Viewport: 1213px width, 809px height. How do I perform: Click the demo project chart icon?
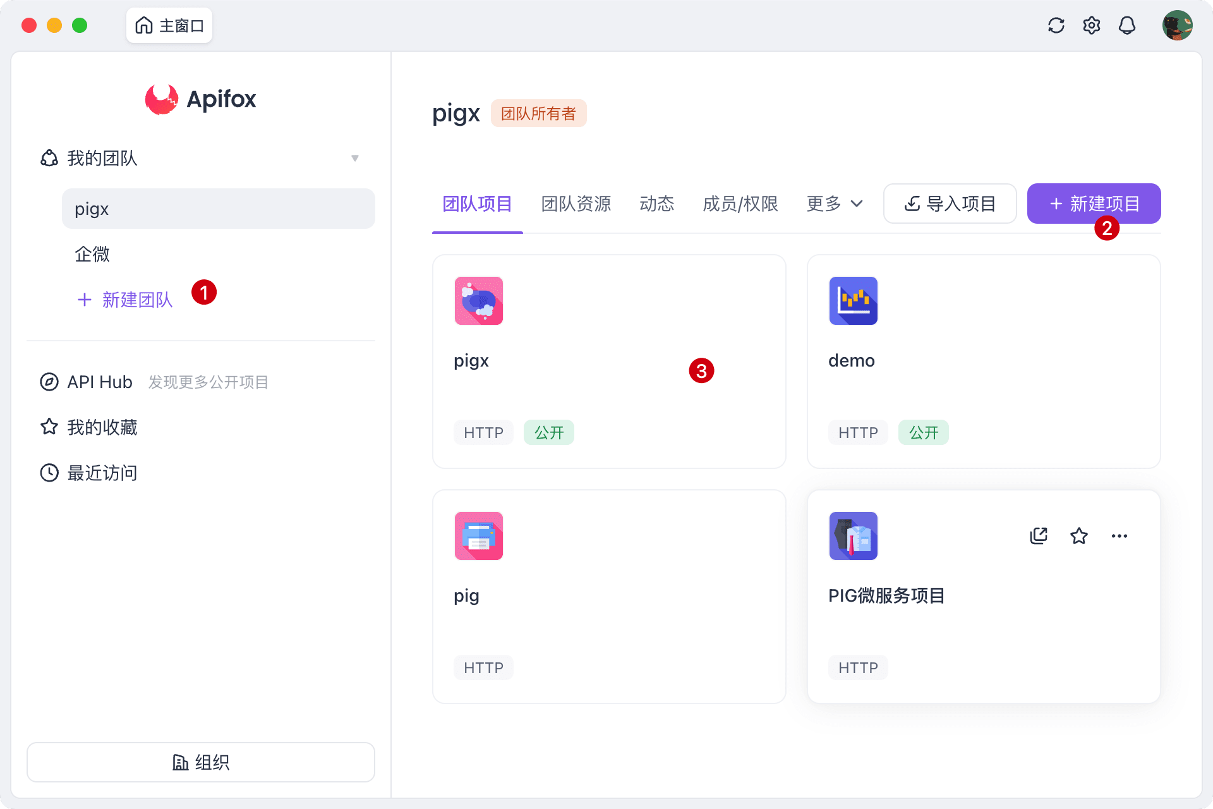tap(854, 301)
